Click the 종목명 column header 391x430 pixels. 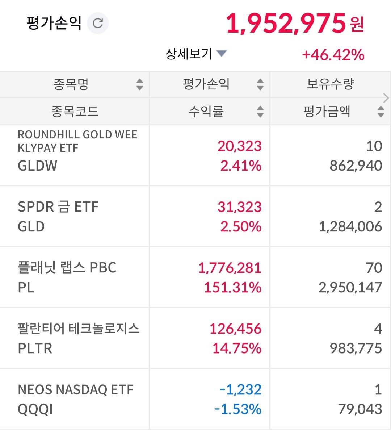(71, 84)
